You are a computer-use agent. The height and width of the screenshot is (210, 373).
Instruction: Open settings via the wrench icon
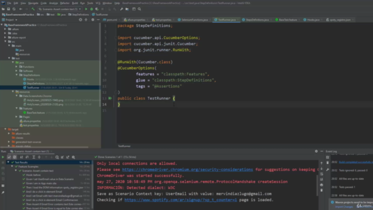122,9
